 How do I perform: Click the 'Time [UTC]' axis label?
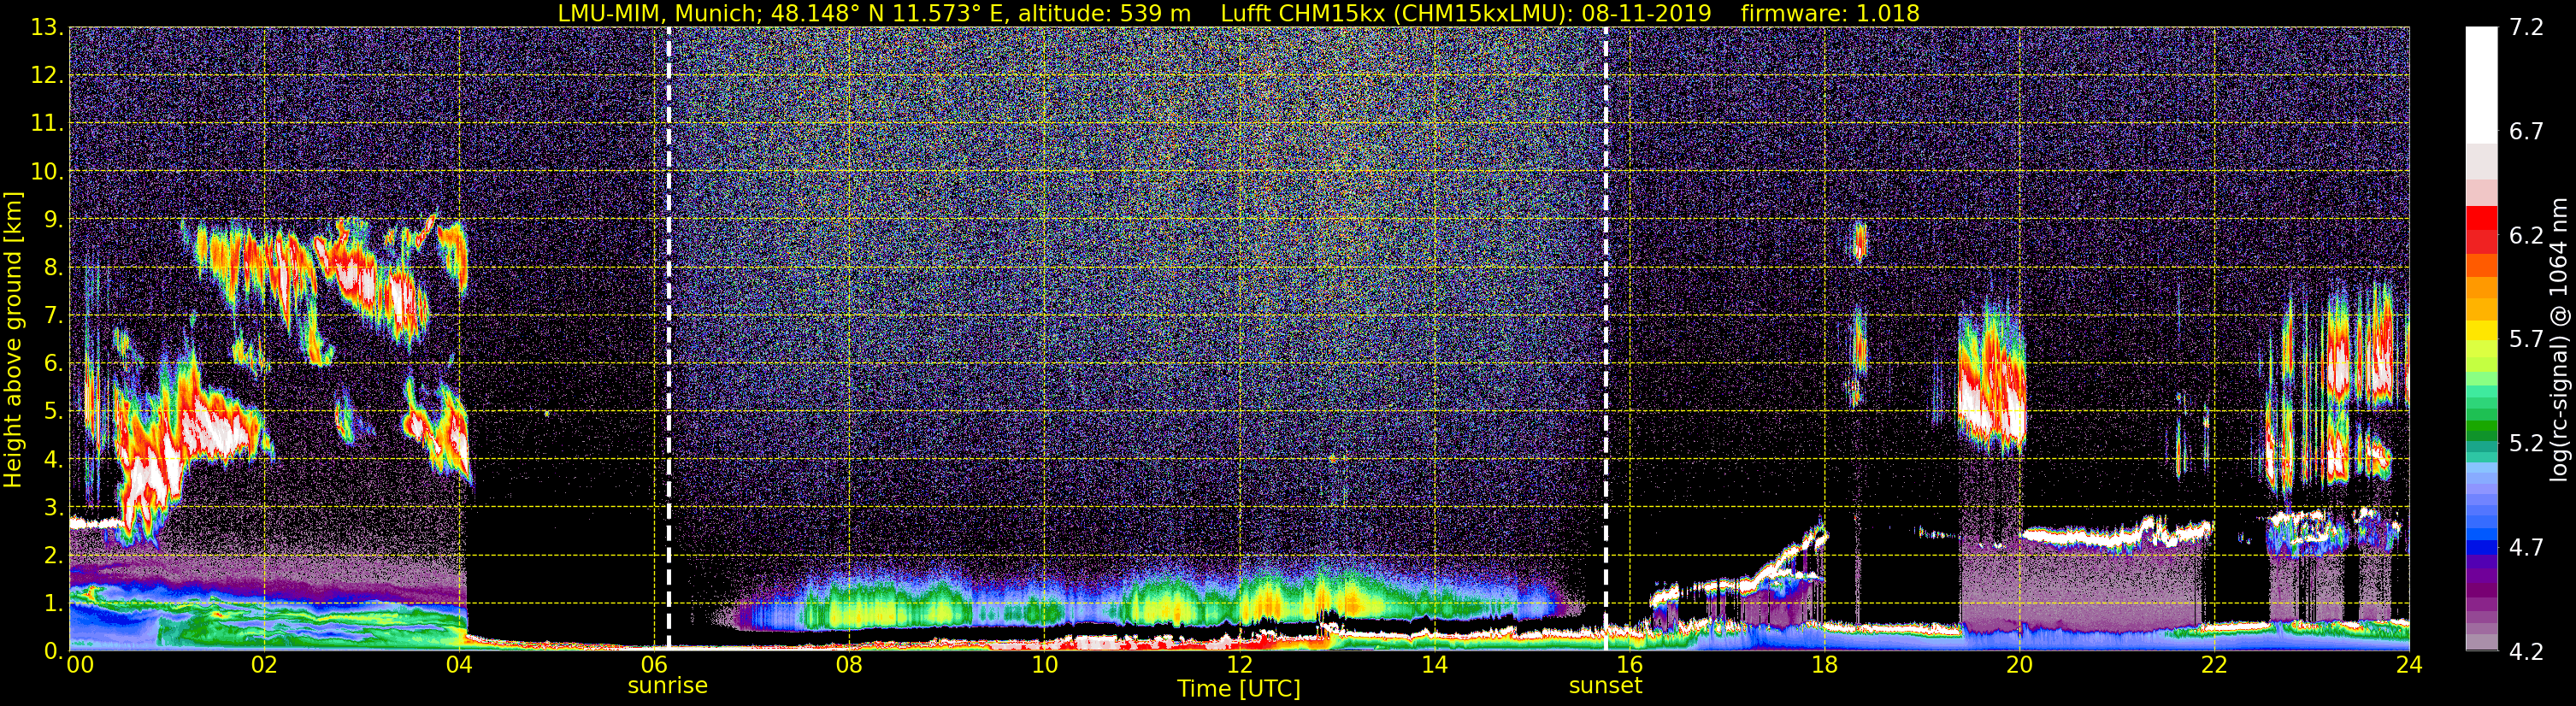click(1239, 689)
